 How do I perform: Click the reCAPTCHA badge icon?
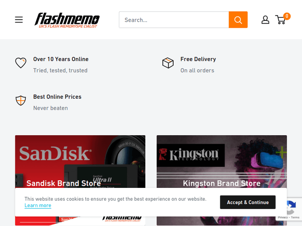click(x=290, y=208)
